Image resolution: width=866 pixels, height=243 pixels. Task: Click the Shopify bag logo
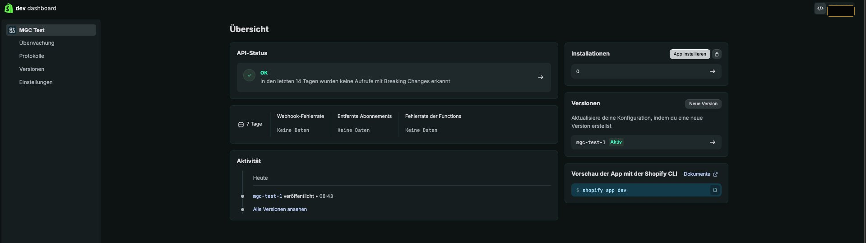point(9,8)
